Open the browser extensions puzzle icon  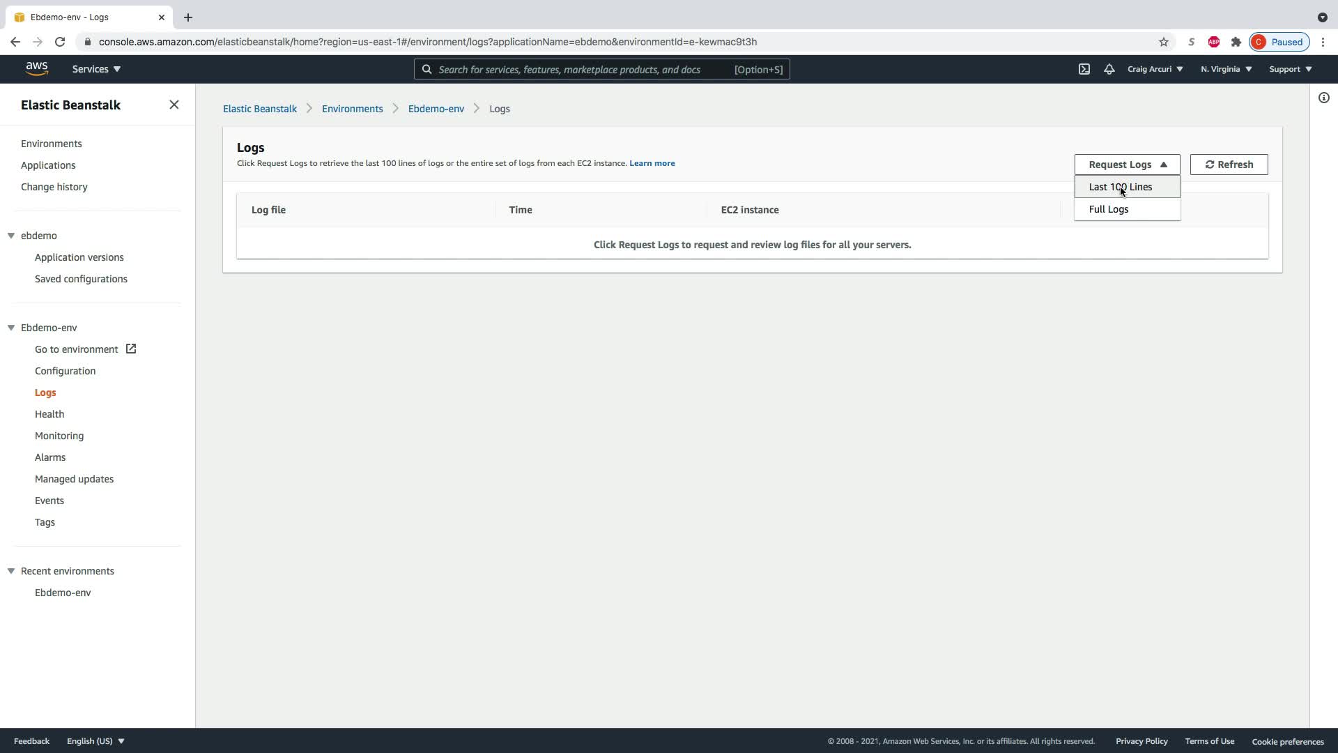pyautogui.click(x=1236, y=42)
